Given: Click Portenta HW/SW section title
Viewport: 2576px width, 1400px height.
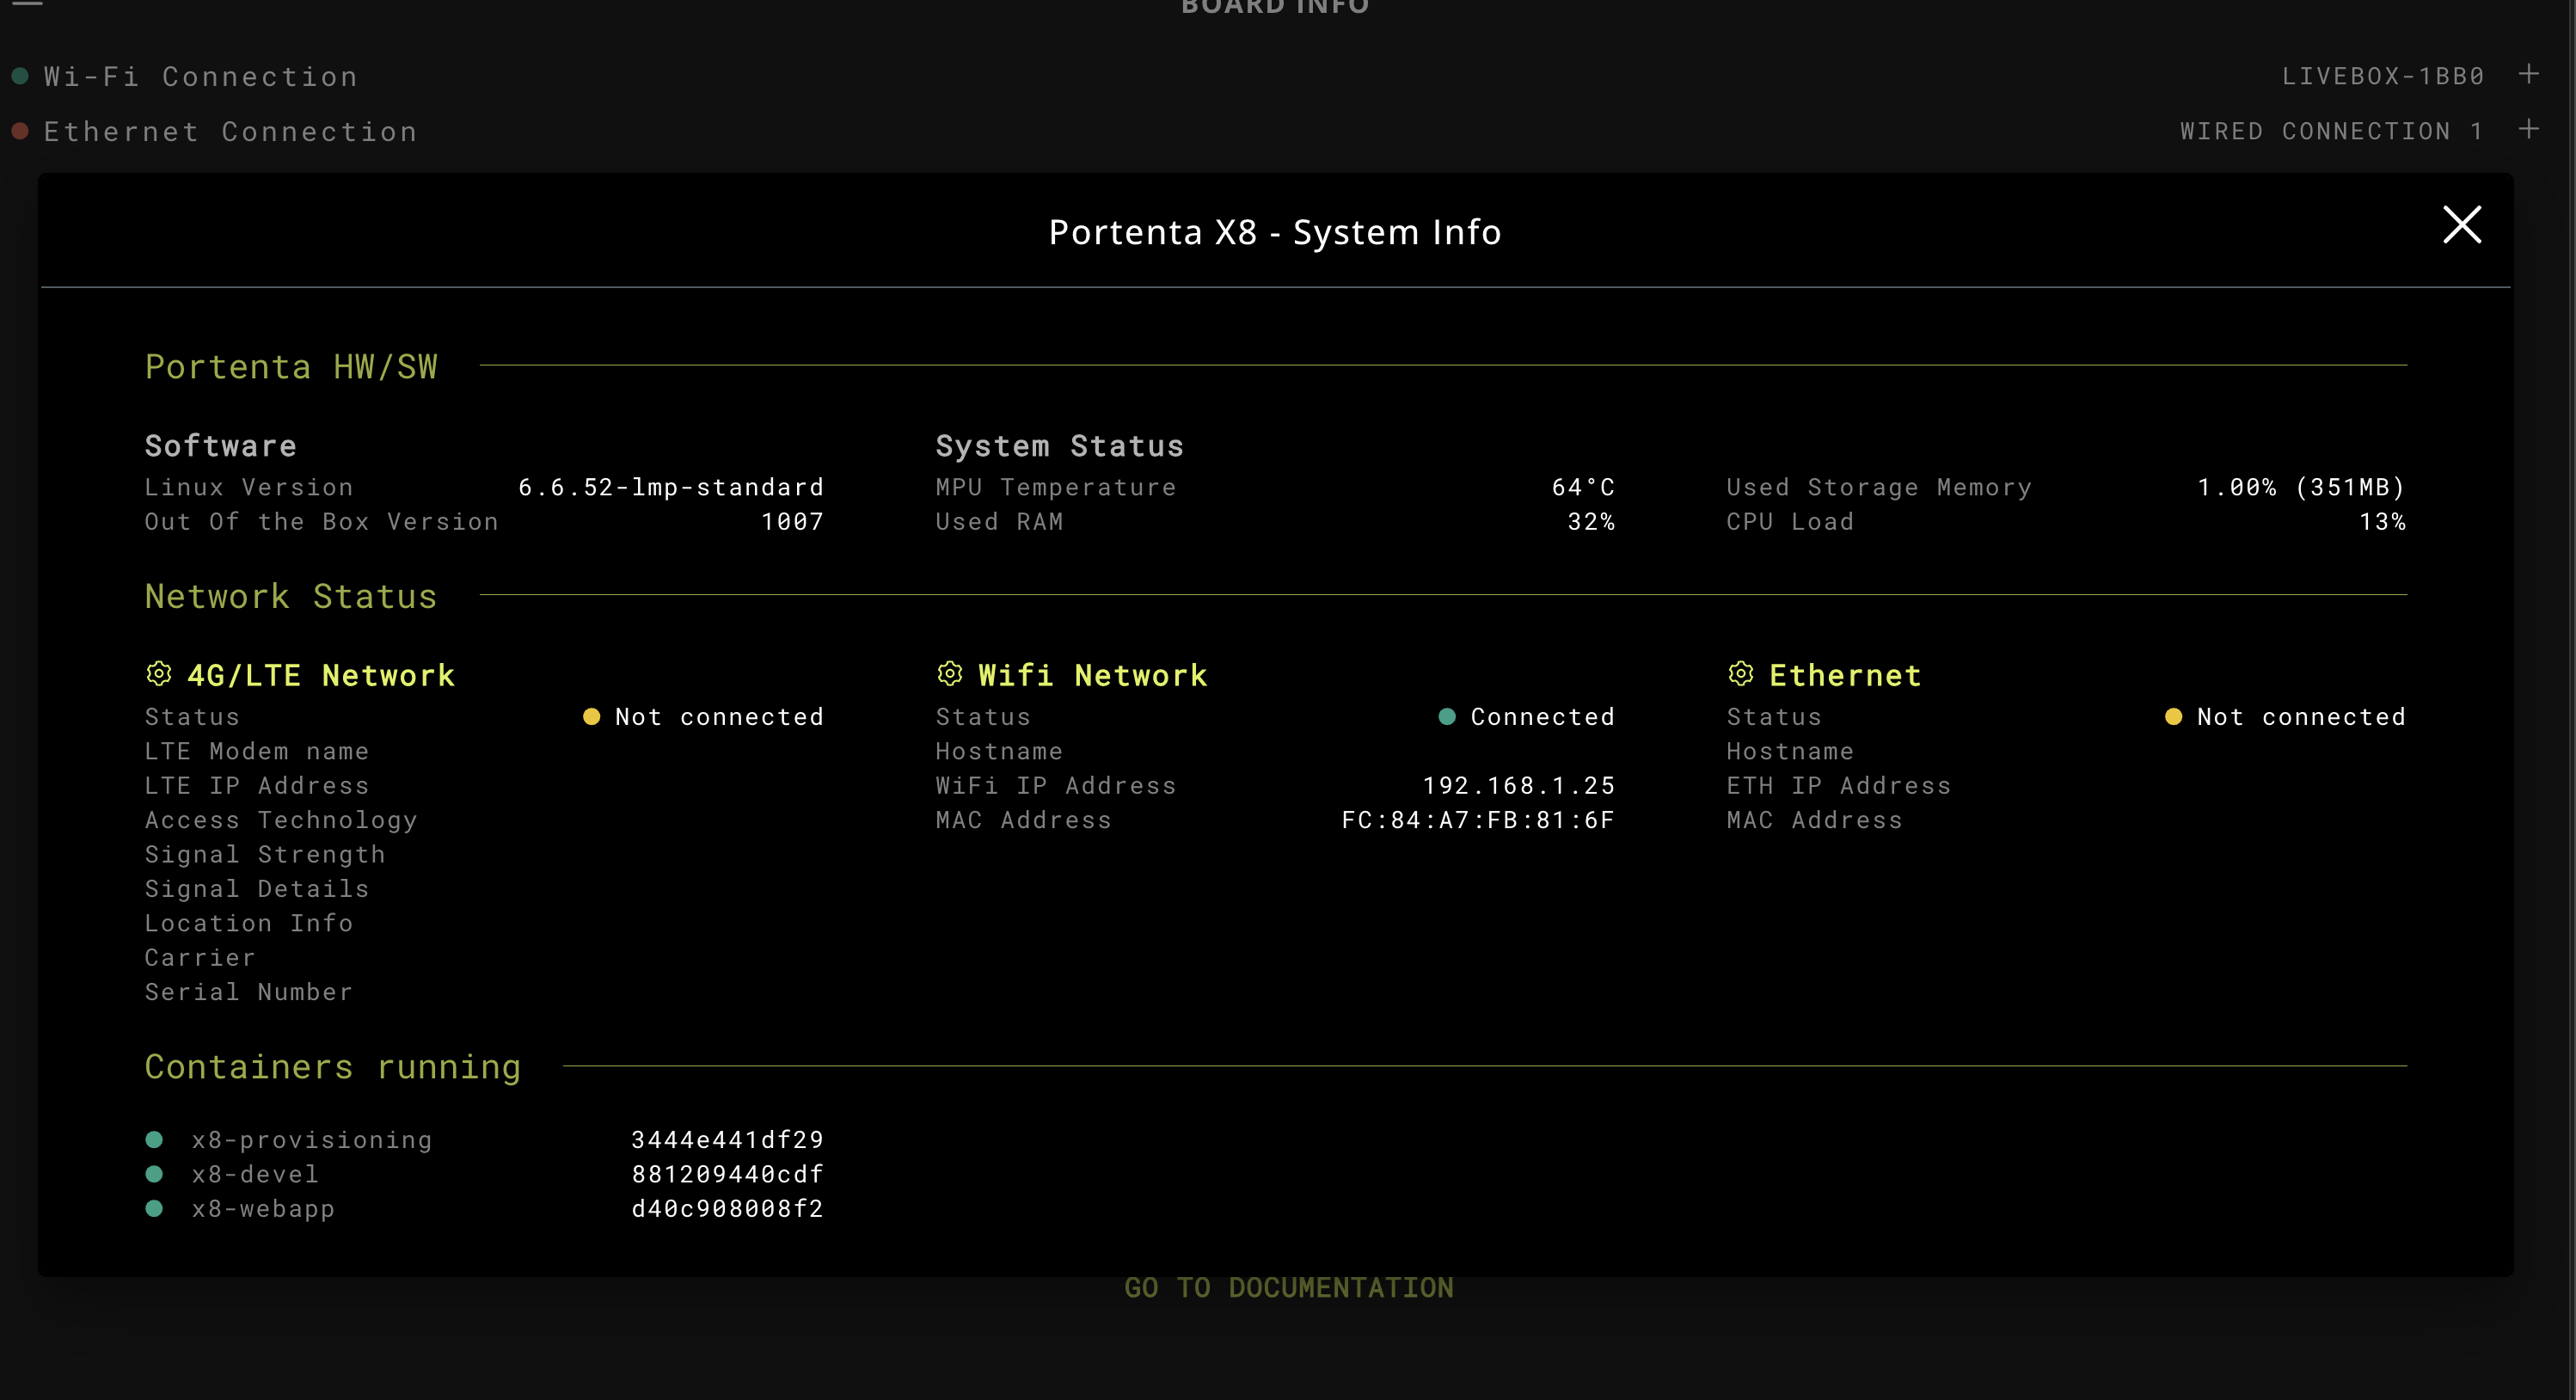Looking at the screenshot, I should tap(291, 367).
